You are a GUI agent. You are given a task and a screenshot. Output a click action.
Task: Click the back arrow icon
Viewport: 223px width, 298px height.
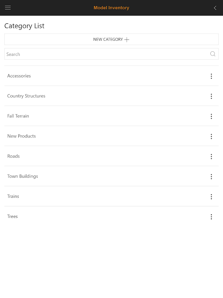point(215,8)
